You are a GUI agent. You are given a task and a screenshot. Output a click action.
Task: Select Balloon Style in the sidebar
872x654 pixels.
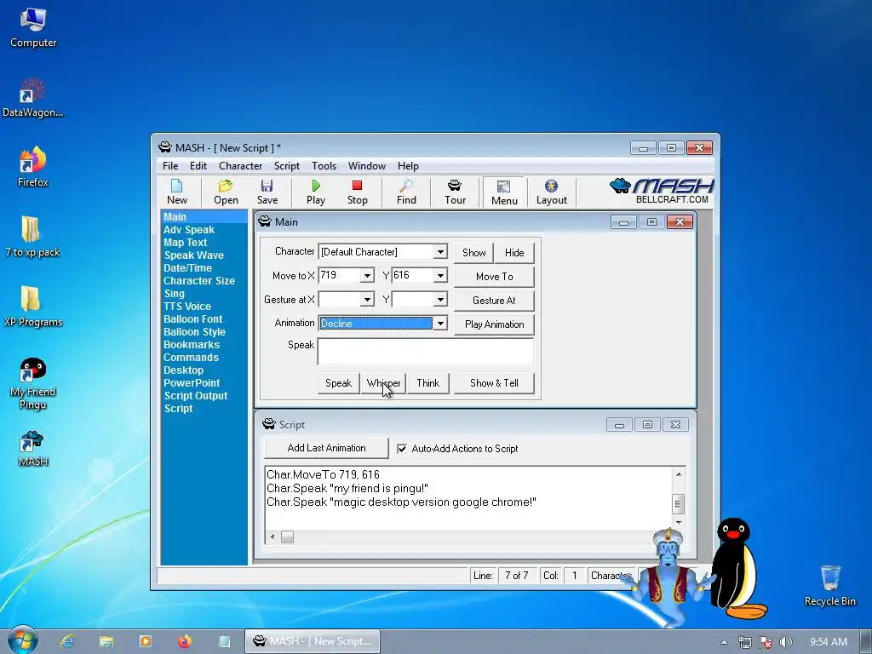194,332
